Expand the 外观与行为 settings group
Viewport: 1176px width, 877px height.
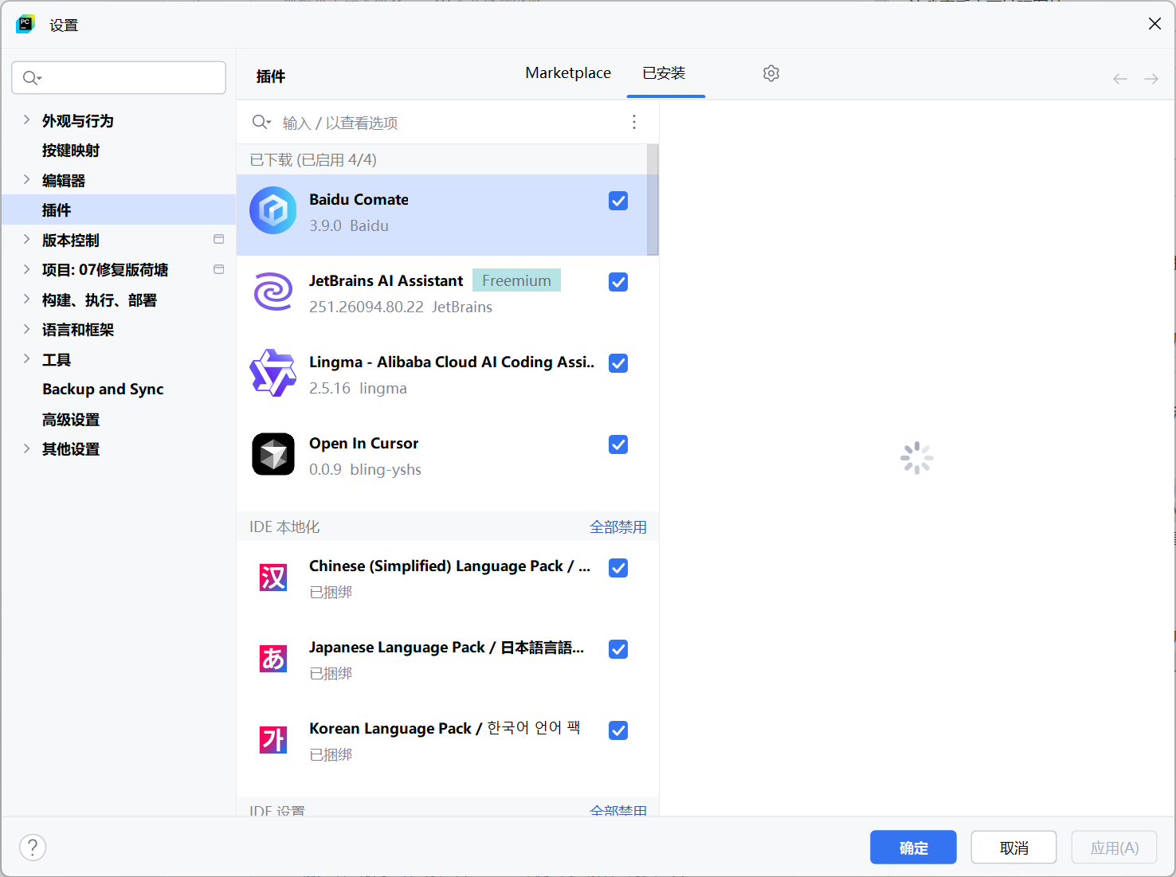point(26,120)
